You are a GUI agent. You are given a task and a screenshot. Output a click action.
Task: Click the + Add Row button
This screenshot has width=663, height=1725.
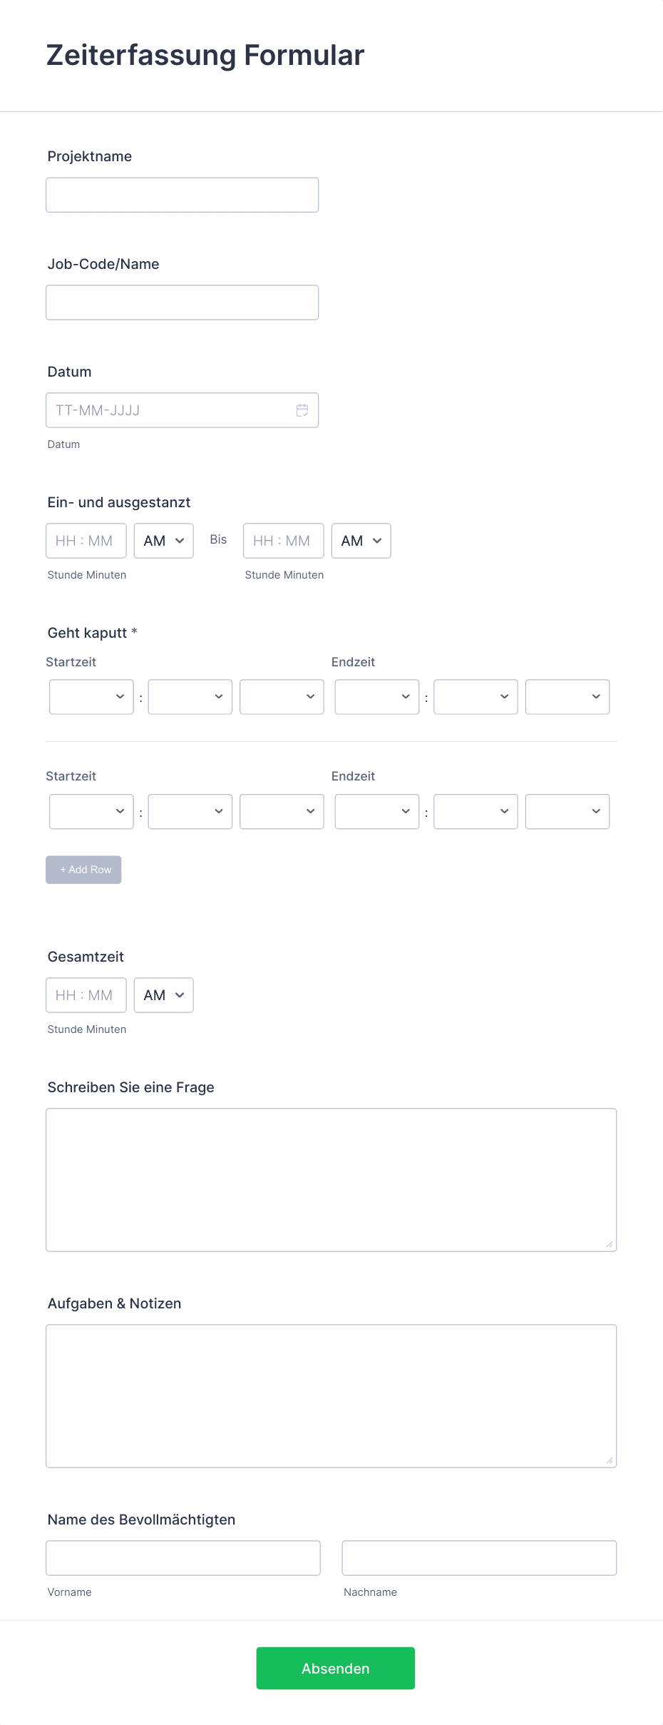[83, 870]
